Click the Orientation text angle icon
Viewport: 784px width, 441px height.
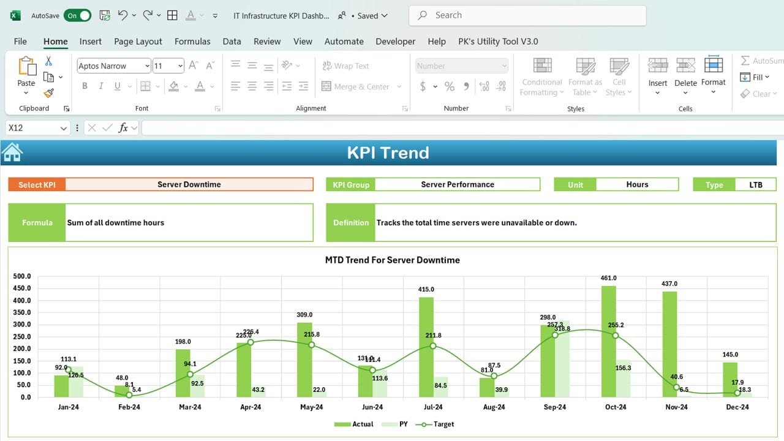287,66
